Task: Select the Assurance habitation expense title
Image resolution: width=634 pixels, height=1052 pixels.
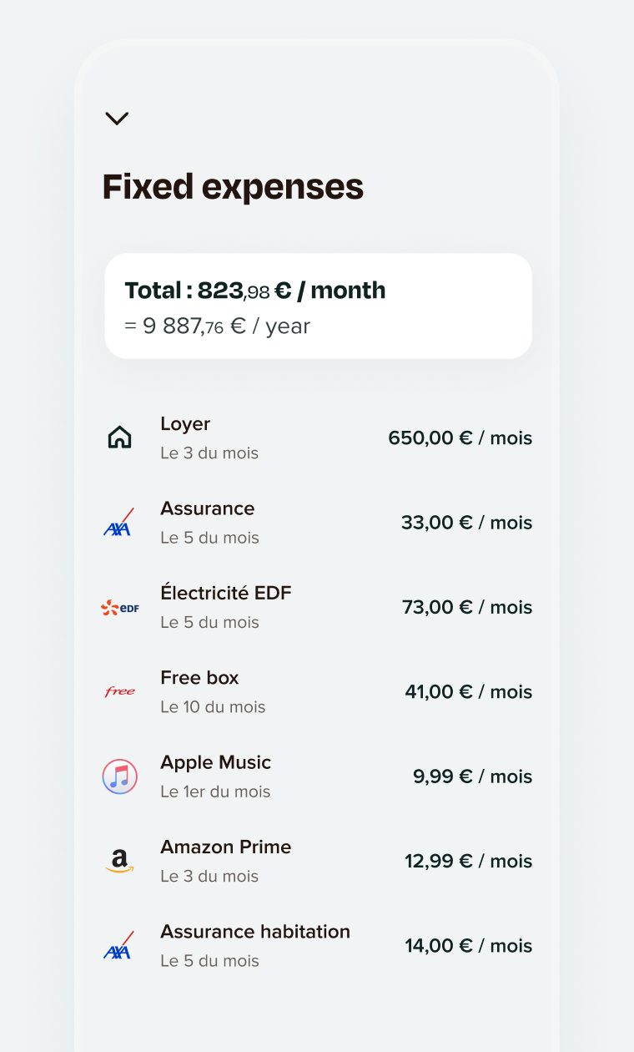Action: point(255,932)
